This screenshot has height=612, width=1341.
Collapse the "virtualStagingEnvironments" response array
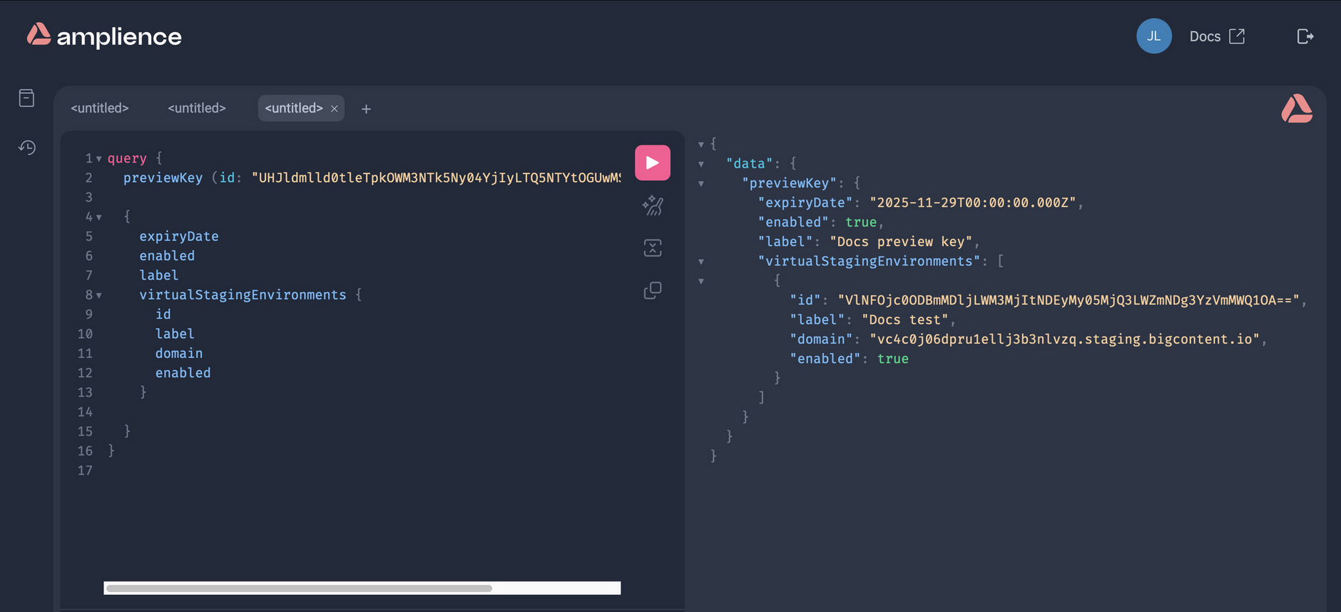click(701, 262)
